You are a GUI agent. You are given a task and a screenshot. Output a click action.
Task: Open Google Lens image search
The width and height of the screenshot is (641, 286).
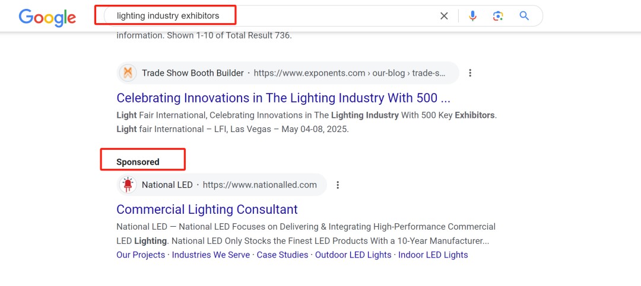pos(498,16)
